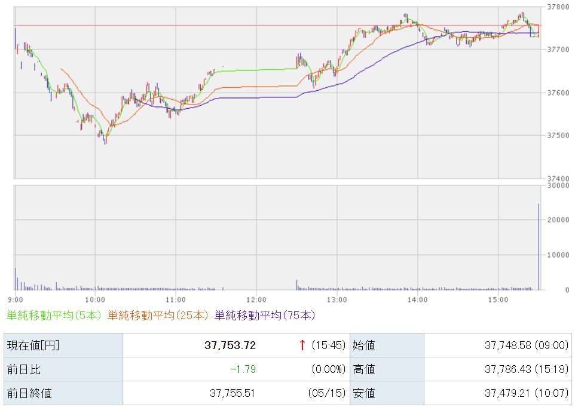Click the current price value 37,753.72
The width and height of the screenshot is (575, 410).
tap(230, 345)
